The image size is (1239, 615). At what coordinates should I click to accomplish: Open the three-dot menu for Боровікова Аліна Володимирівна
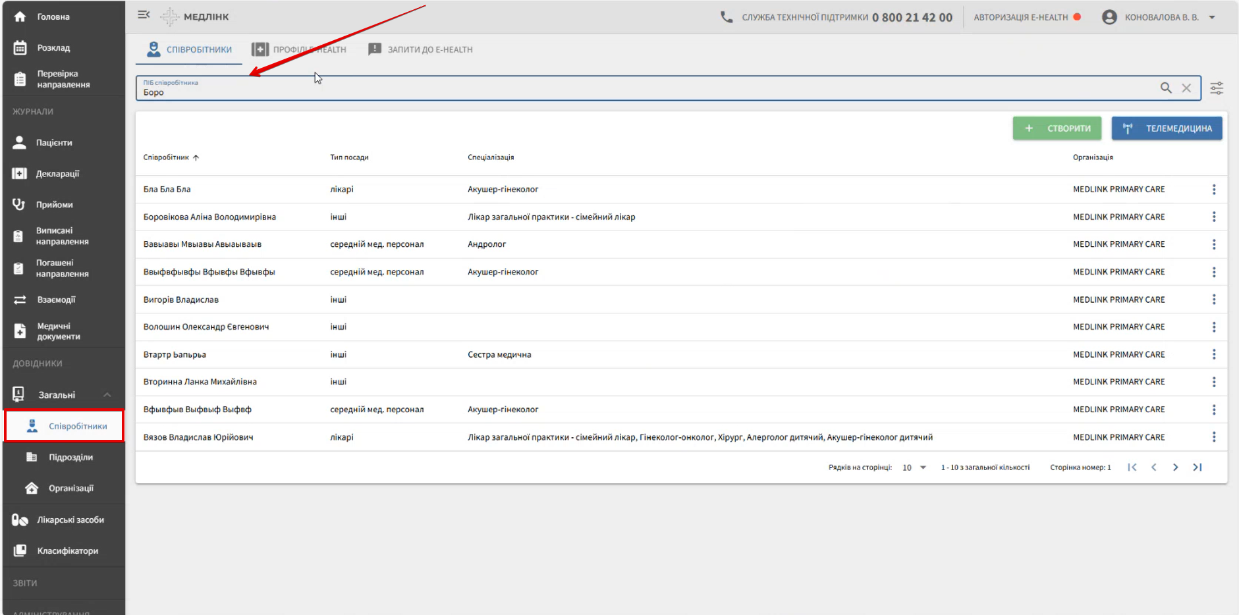[1213, 217]
